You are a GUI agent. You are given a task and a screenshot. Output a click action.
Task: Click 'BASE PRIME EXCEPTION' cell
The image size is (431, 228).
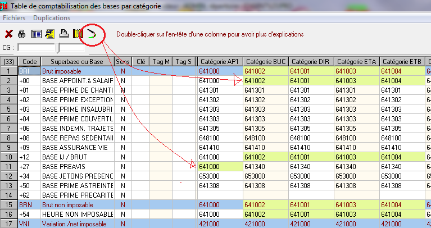(x=77, y=100)
